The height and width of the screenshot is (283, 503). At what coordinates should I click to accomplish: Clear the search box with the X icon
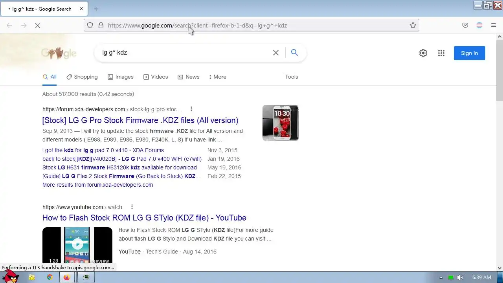click(x=276, y=53)
